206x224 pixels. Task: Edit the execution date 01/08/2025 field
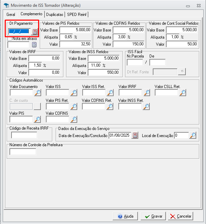tap(120, 135)
